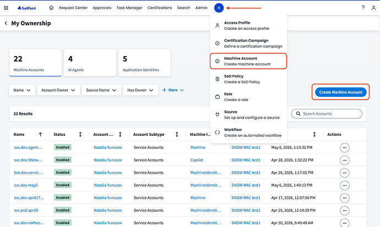The width and height of the screenshot is (380, 227).
Task: Select Machine Account create option
Action: coord(248,61)
